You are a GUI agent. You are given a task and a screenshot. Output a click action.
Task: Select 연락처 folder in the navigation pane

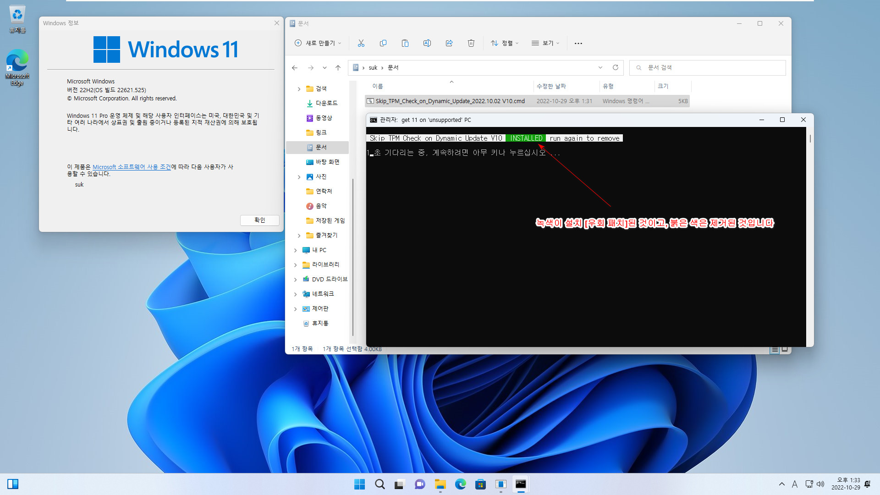(319, 191)
